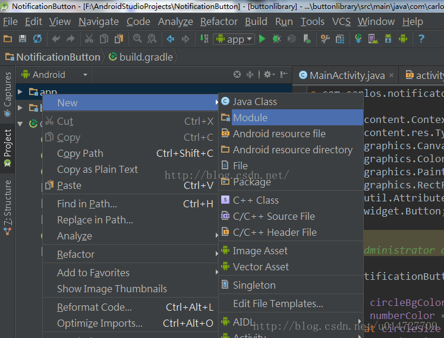Open Edit File Templates...

(291, 304)
